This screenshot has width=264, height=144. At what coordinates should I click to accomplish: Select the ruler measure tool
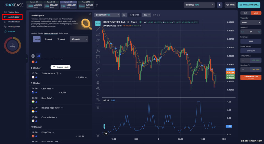click(x=98, y=70)
